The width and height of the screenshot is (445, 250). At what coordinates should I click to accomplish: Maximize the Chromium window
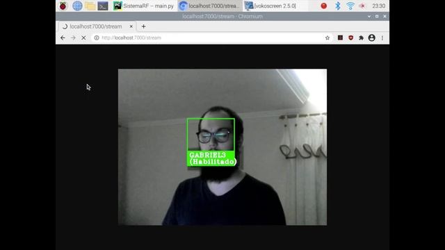pyautogui.click(x=377, y=17)
